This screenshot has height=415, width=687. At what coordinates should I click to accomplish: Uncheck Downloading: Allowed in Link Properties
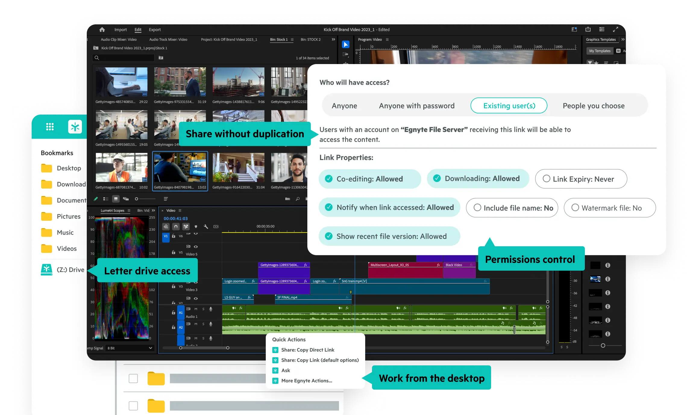point(438,178)
